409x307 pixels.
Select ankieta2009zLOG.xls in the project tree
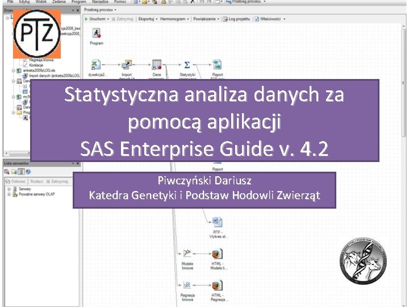click(39, 70)
